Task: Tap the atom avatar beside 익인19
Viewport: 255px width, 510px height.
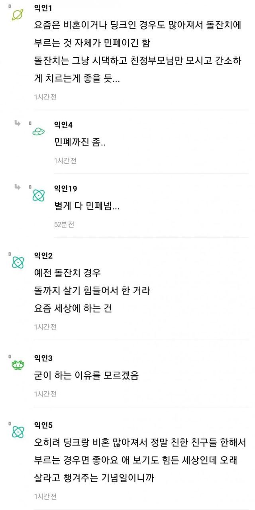Action: click(38, 195)
